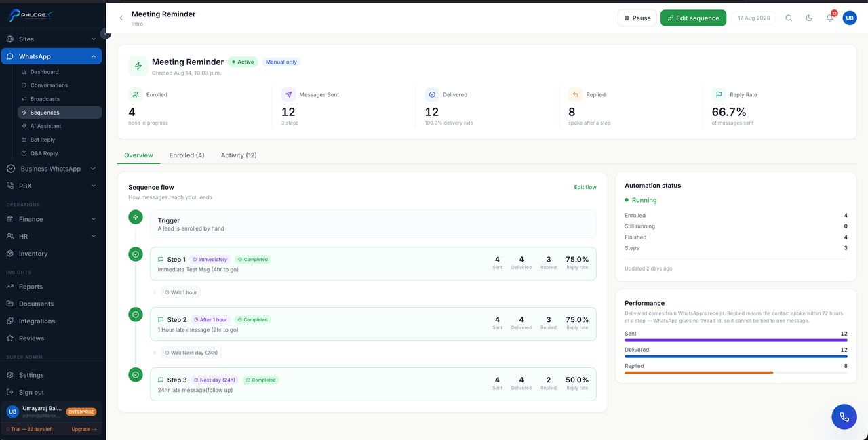Click the Sent purple progress bar
The width and height of the screenshot is (868, 440).
736,340
